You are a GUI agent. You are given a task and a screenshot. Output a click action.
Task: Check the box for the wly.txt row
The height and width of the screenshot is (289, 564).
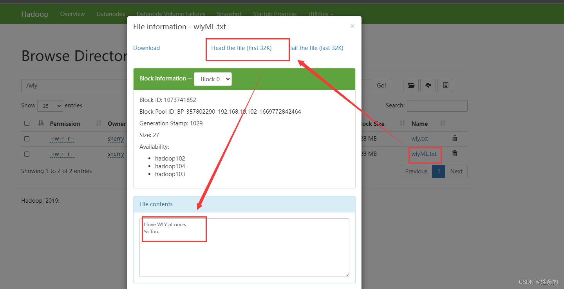pyautogui.click(x=27, y=139)
